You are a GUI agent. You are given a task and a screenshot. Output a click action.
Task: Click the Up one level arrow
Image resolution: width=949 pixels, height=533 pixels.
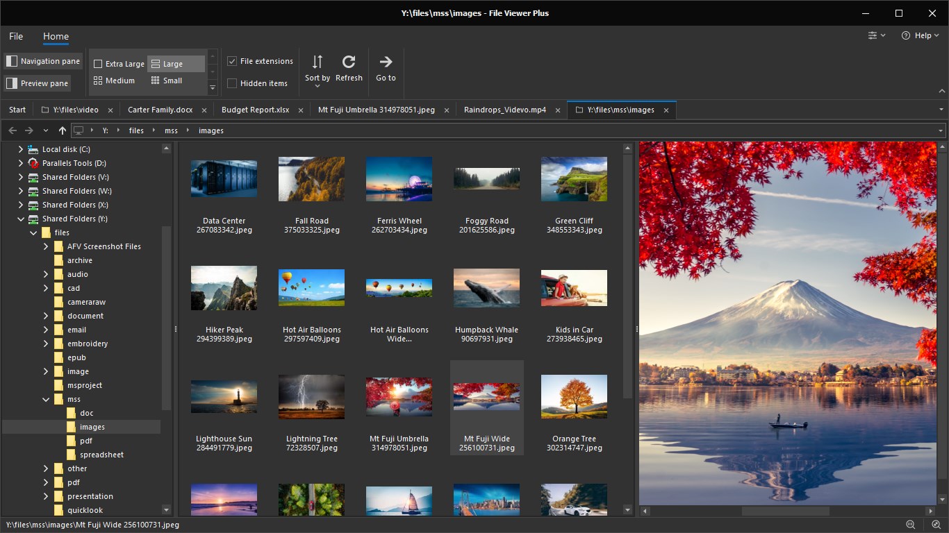click(x=63, y=130)
